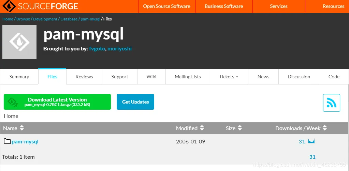Open the Business Software menu
Image resolution: width=349 pixels, height=171 pixels.
[224, 6]
